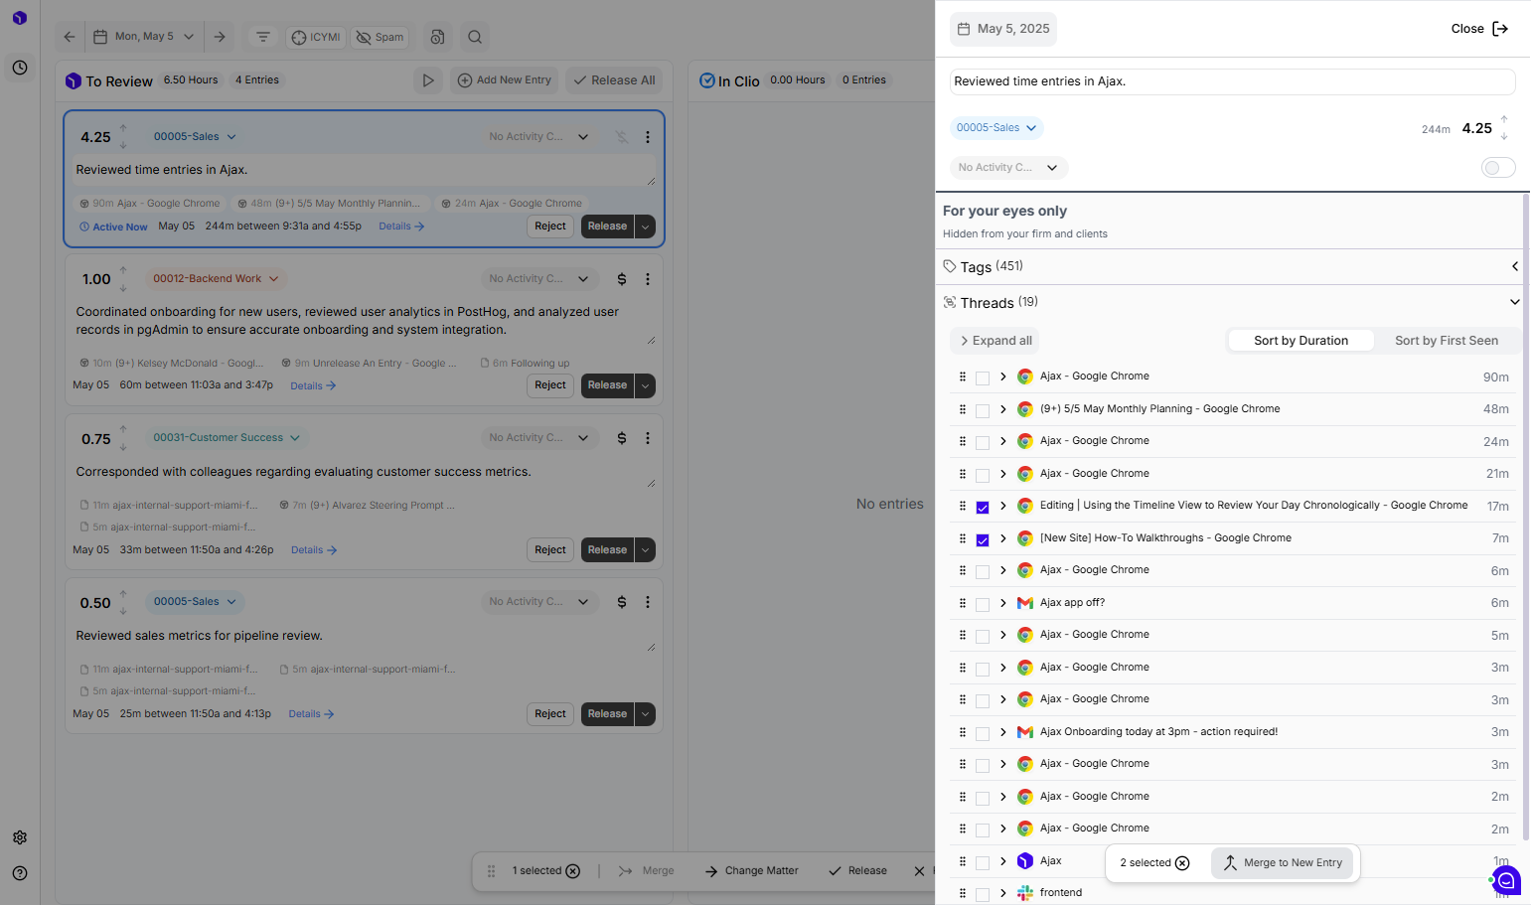
Task: Click the Slack frontend thread icon
Action: click(1025, 893)
